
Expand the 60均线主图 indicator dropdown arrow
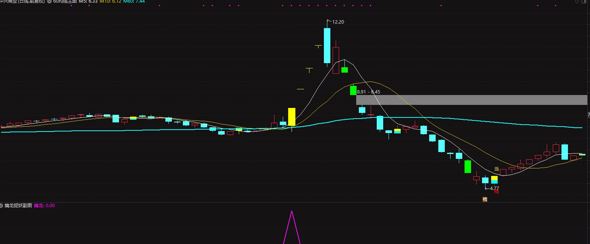[x=49, y=2]
